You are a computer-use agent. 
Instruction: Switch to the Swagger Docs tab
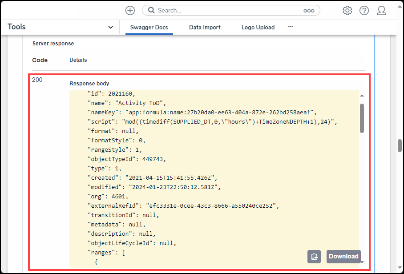(149, 27)
